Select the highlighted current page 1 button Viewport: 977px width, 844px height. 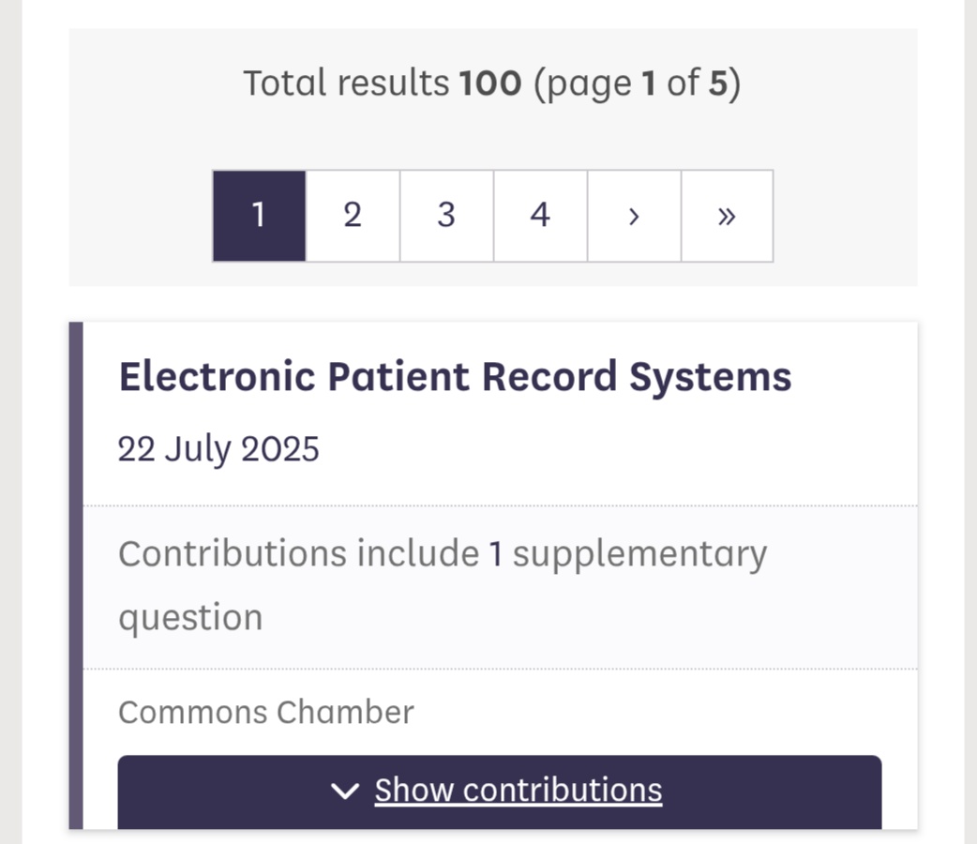[x=259, y=216]
